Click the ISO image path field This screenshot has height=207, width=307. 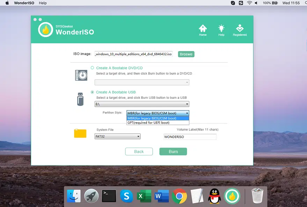133,54
